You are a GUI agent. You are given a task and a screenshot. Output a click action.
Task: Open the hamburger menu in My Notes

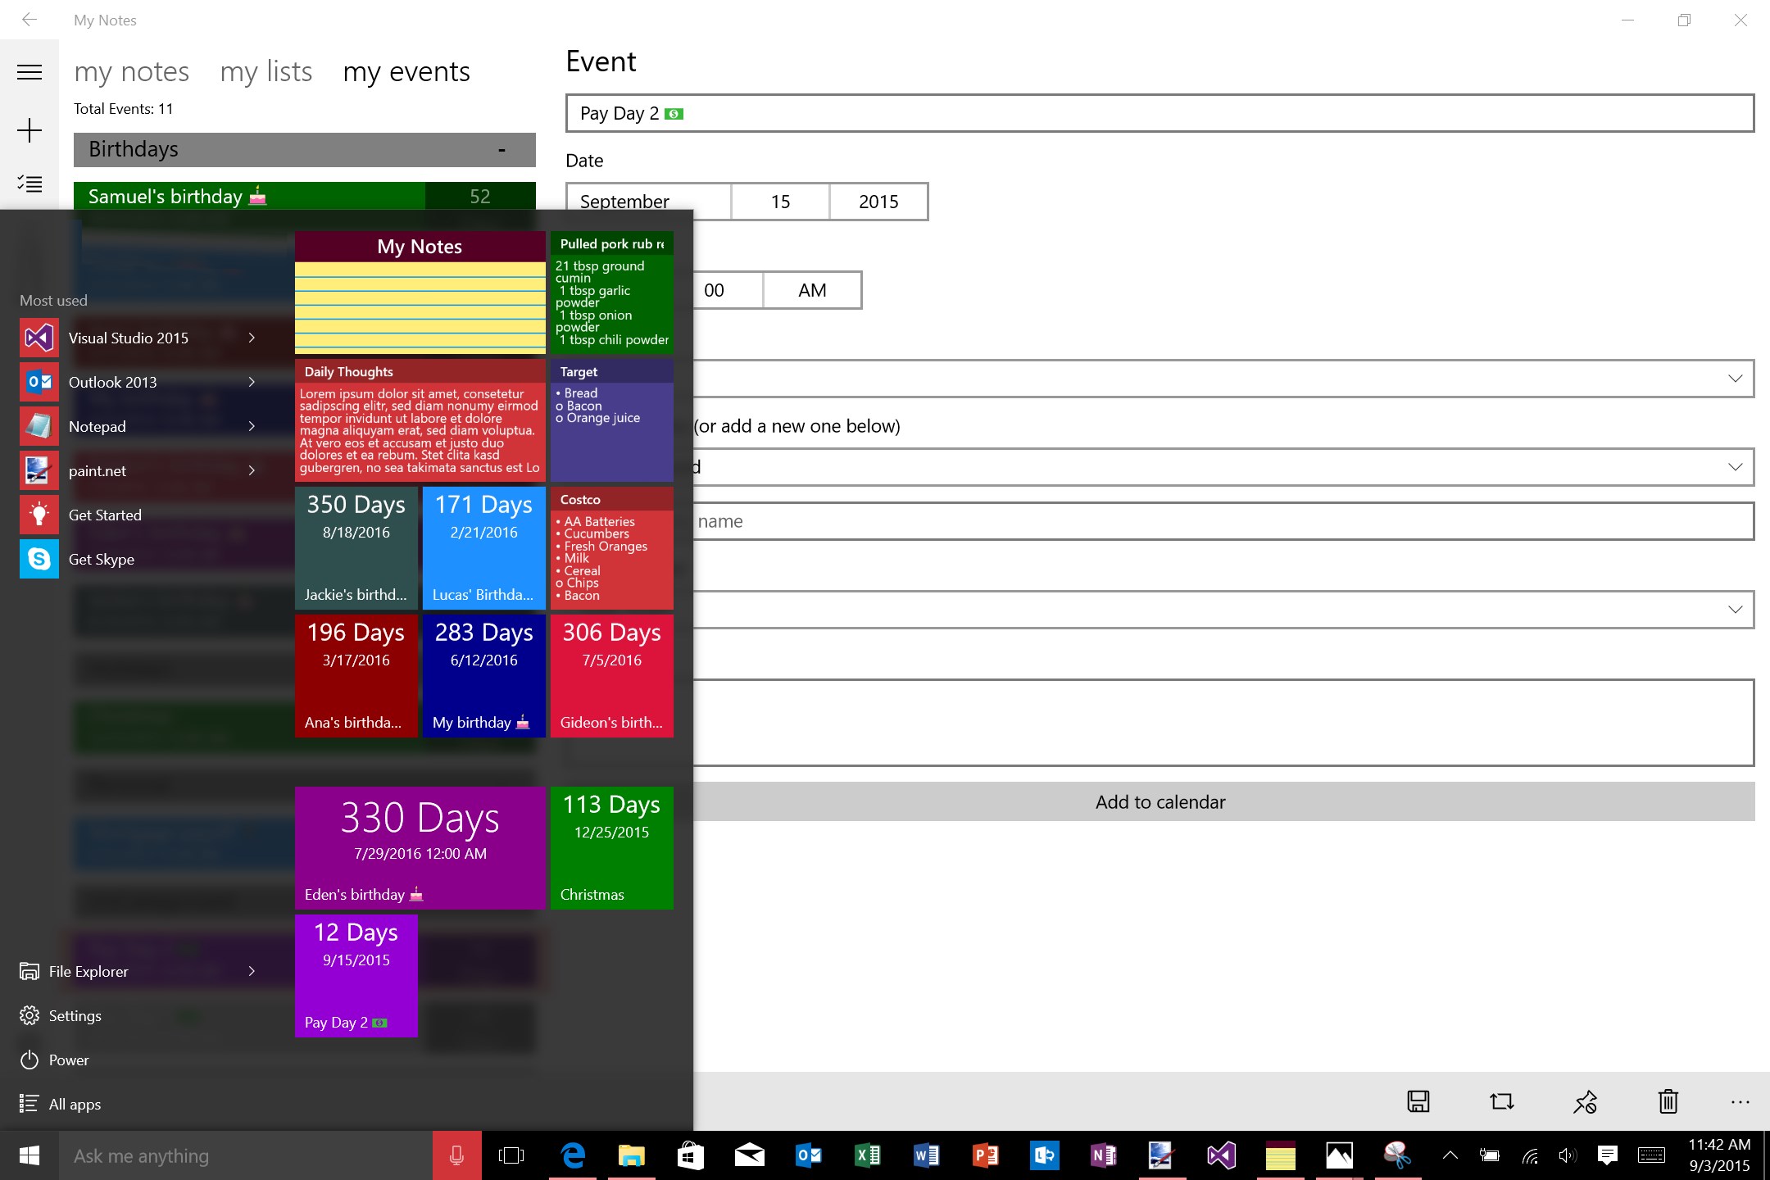click(29, 72)
